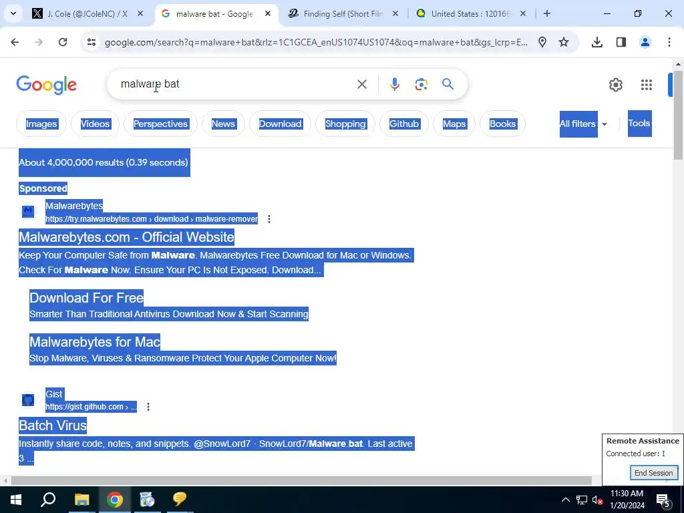Open Chrome profile avatar
The height and width of the screenshot is (513, 684).
[x=645, y=42]
